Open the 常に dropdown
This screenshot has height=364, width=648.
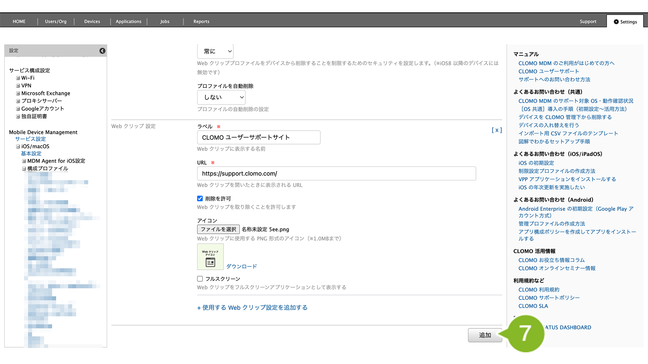tap(215, 52)
